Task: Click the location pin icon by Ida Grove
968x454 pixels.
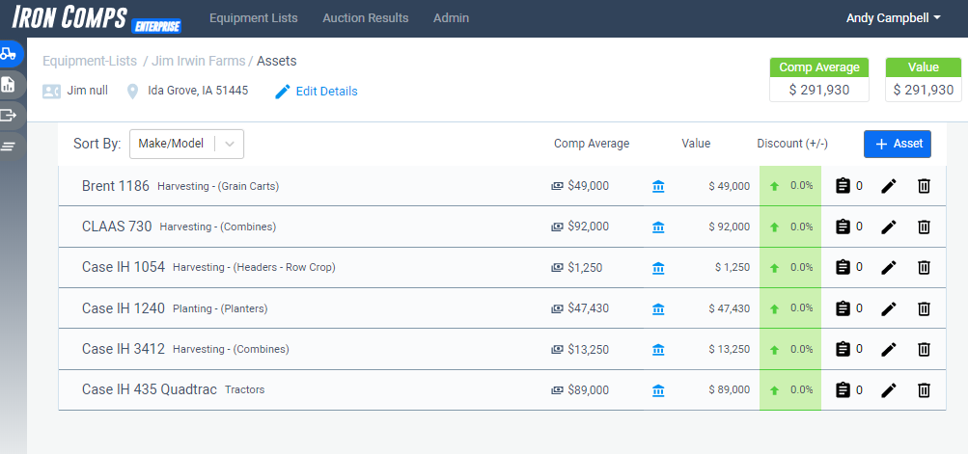Action: point(132,92)
